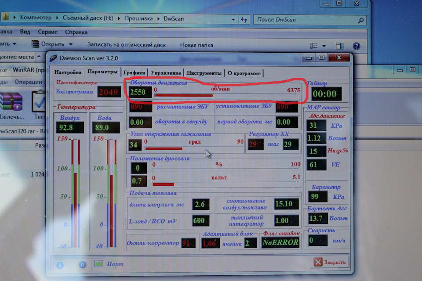Toggle the Explorer preview pane
Image resolution: width=422 pixels, height=281 pixels.
340,46
